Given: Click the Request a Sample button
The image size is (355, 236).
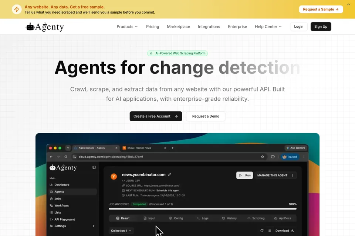Looking at the screenshot, I should click(321, 9).
